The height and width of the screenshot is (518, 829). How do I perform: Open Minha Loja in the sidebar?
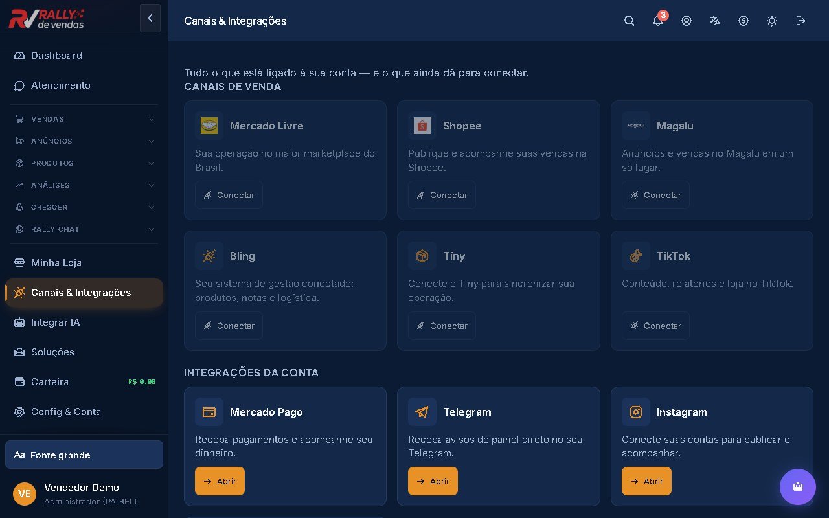pyautogui.click(x=84, y=263)
